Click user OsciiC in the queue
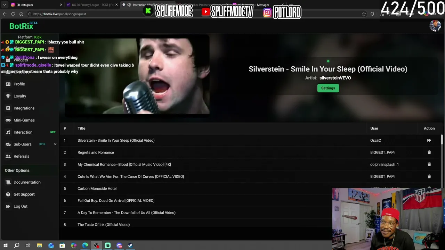445x250 pixels. [375, 140]
